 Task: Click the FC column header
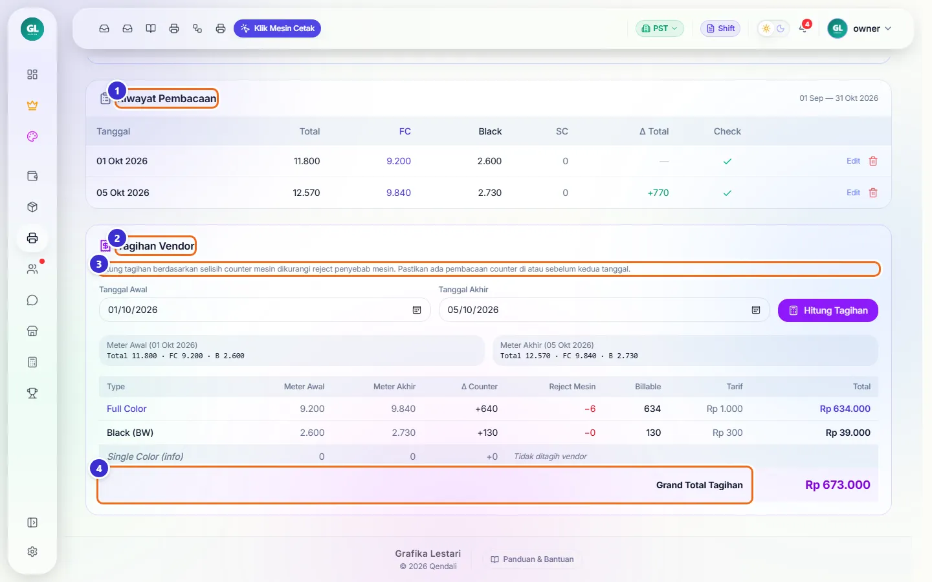click(x=405, y=131)
